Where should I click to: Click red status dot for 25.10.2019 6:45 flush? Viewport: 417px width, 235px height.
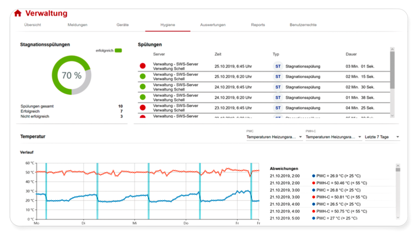pos(143,66)
